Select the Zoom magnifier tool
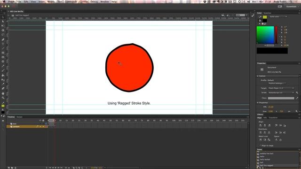 tap(3, 98)
